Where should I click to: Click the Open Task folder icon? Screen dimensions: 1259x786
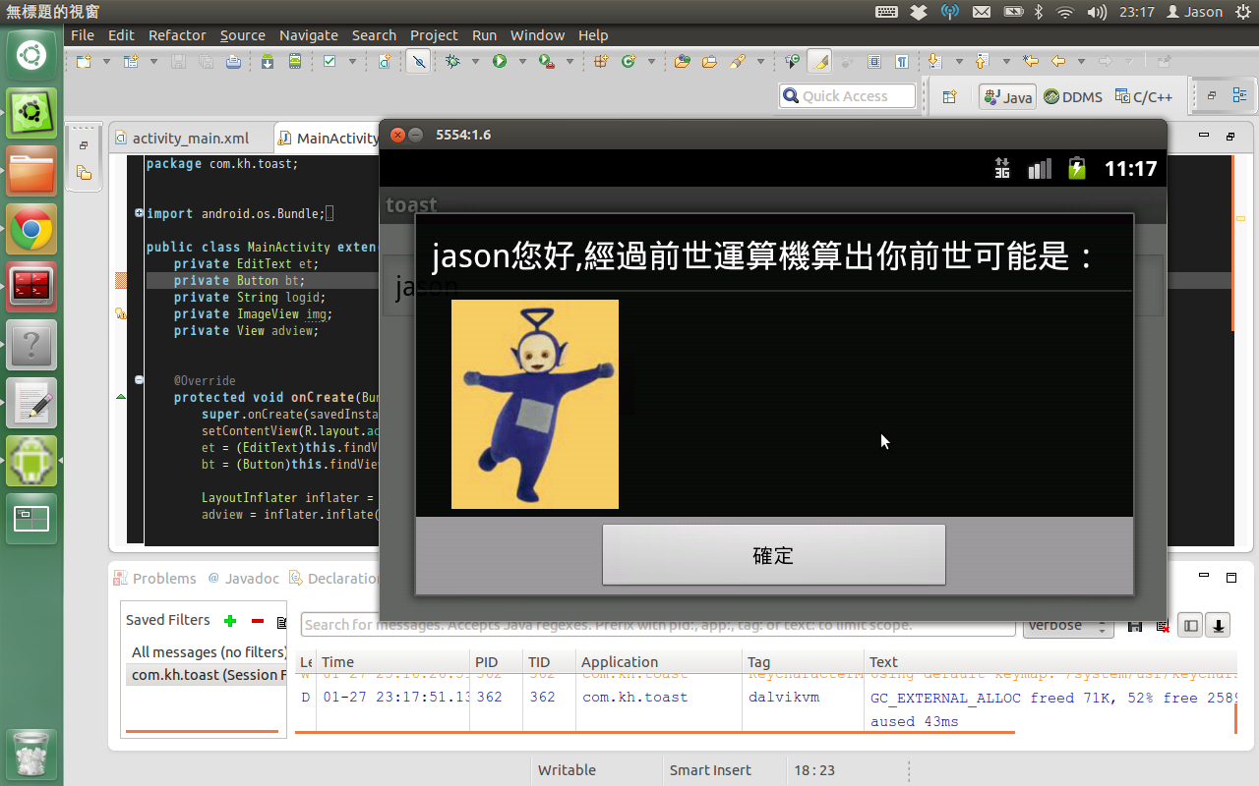[x=709, y=61]
